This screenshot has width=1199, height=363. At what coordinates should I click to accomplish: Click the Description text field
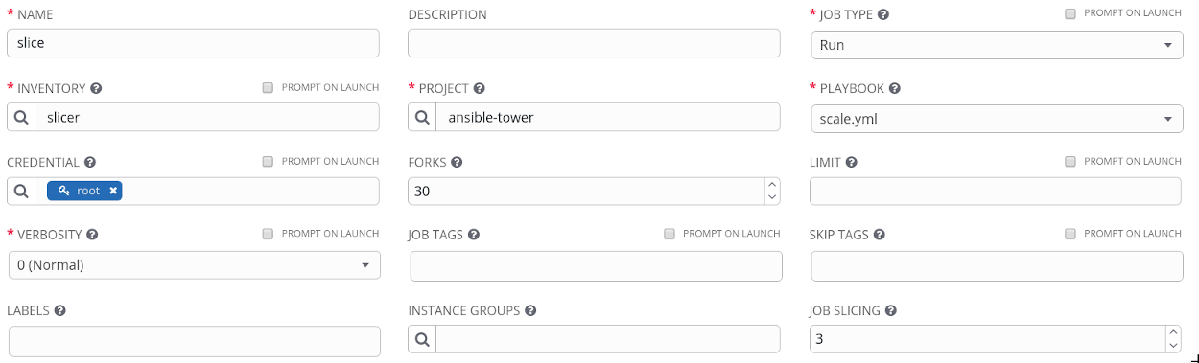594,43
